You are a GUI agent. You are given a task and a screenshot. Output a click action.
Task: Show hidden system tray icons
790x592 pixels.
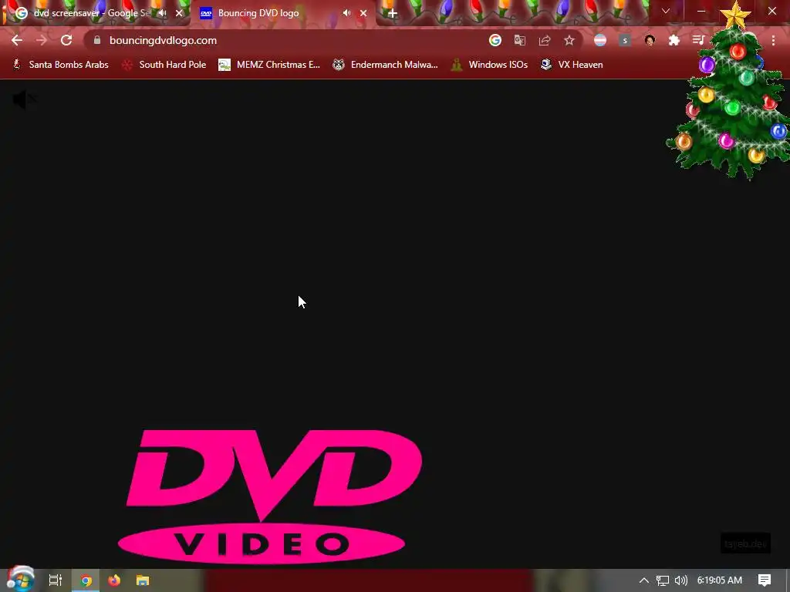[644, 580]
